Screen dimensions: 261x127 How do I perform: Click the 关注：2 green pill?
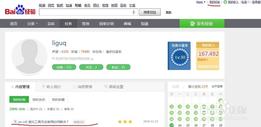[91, 67]
